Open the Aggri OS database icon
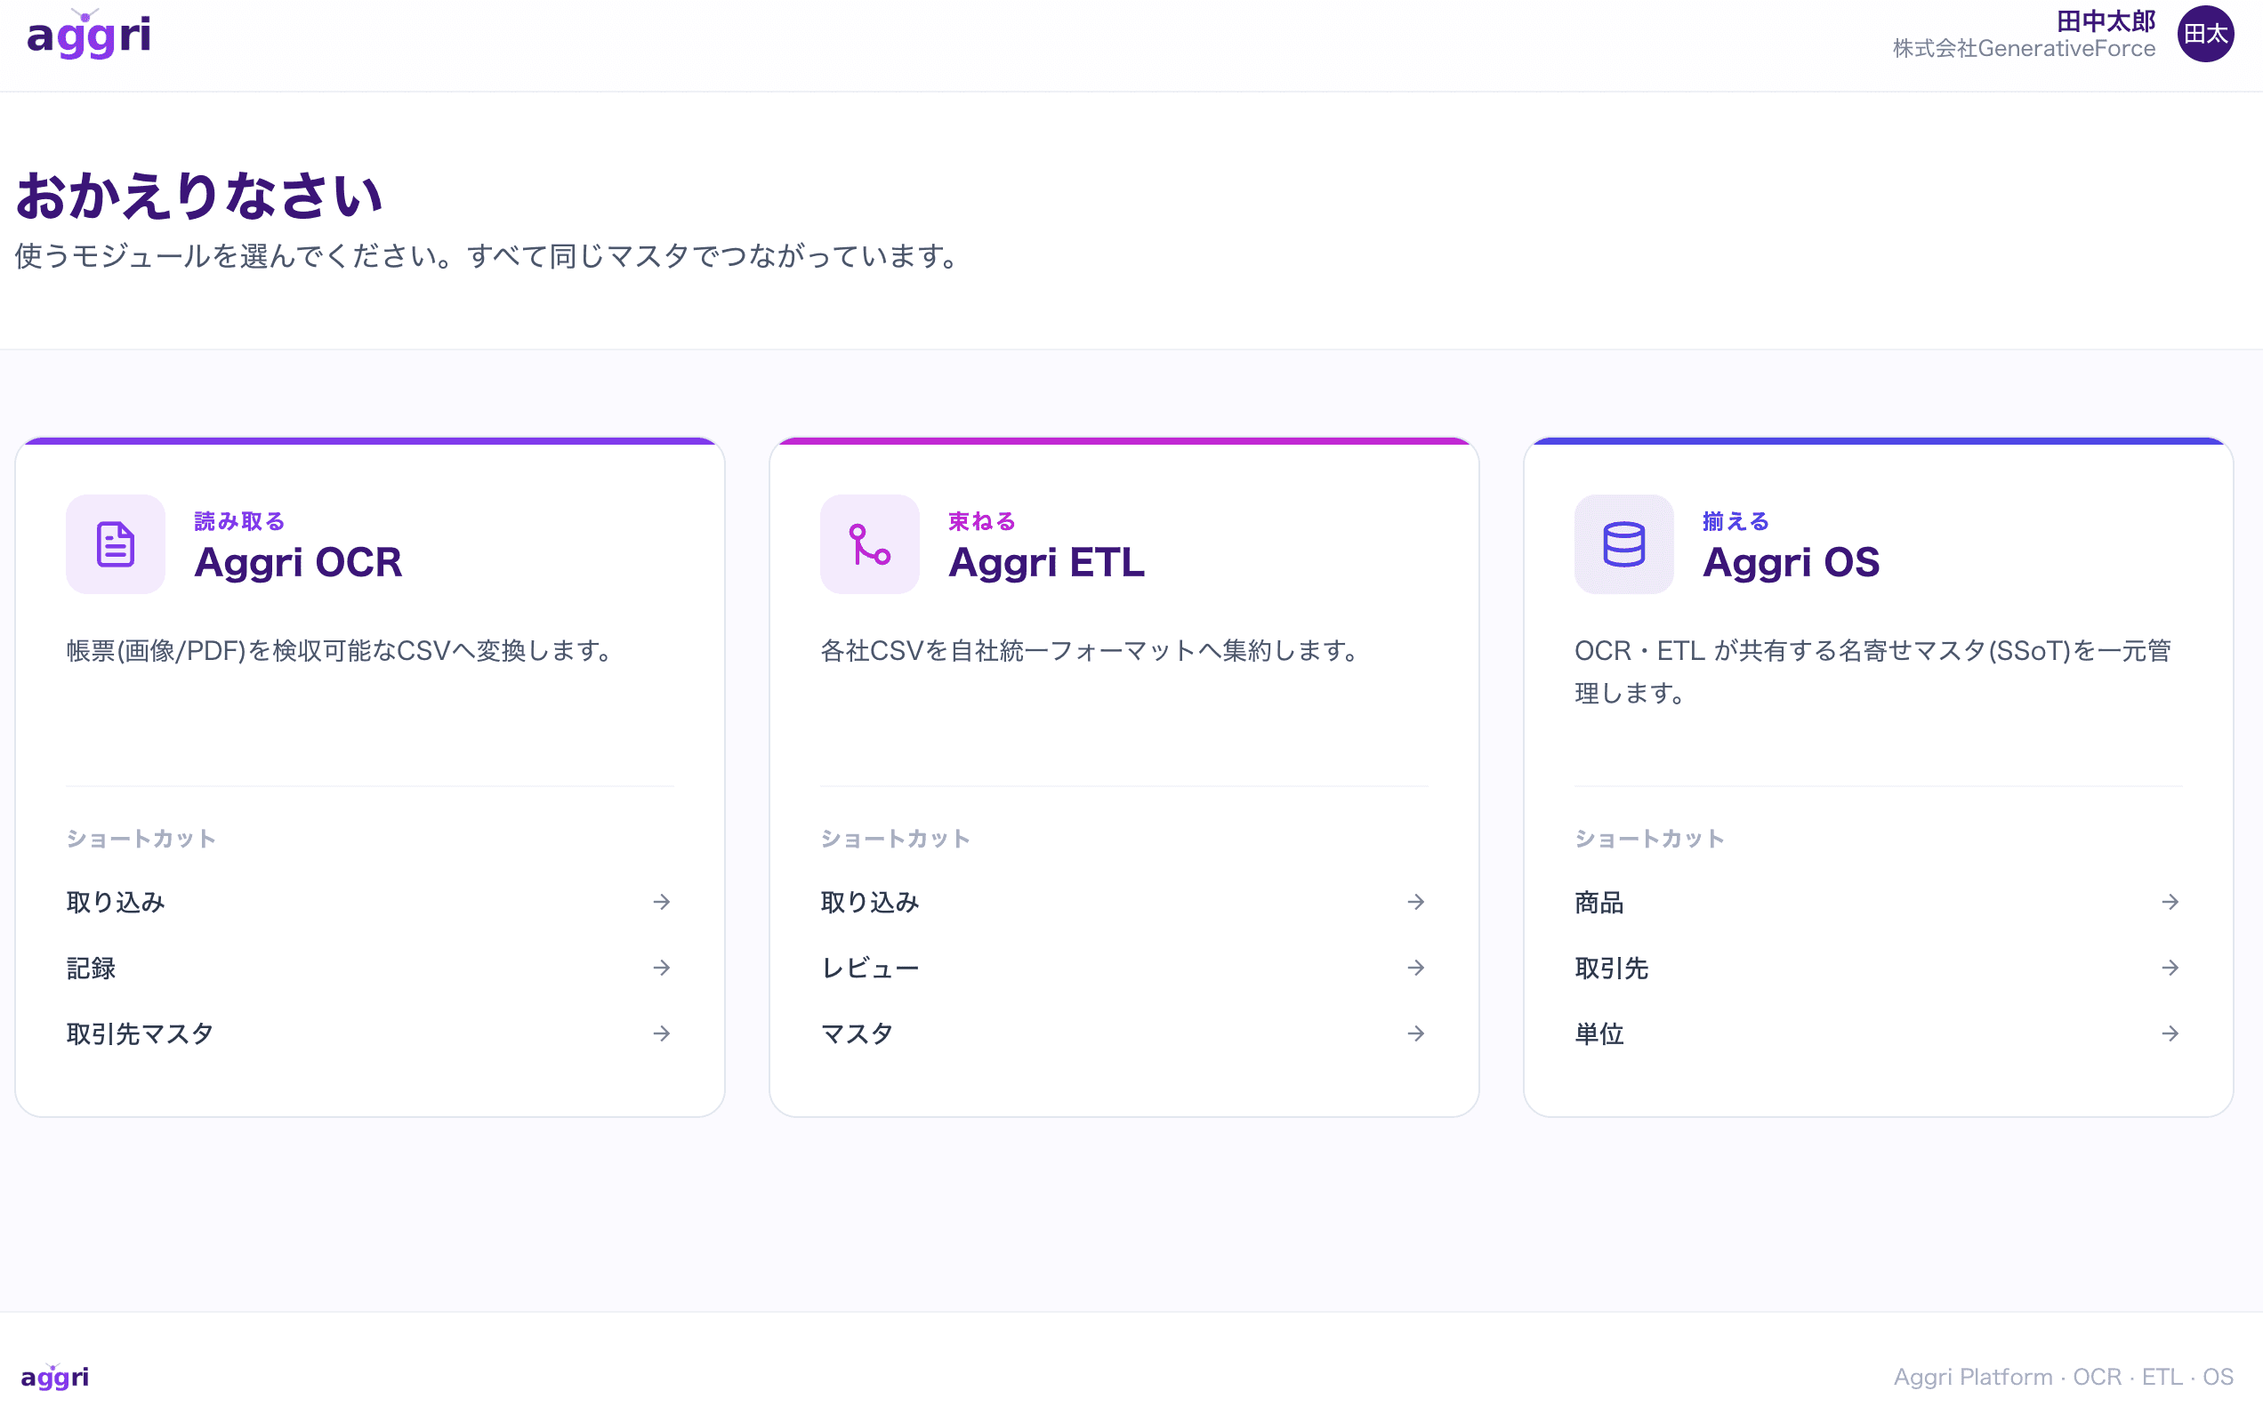The image size is (2263, 1407). [1623, 544]
